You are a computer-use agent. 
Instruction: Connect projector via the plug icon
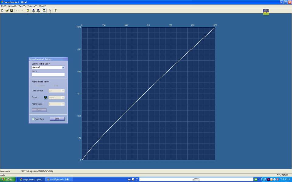click(28, 11)
